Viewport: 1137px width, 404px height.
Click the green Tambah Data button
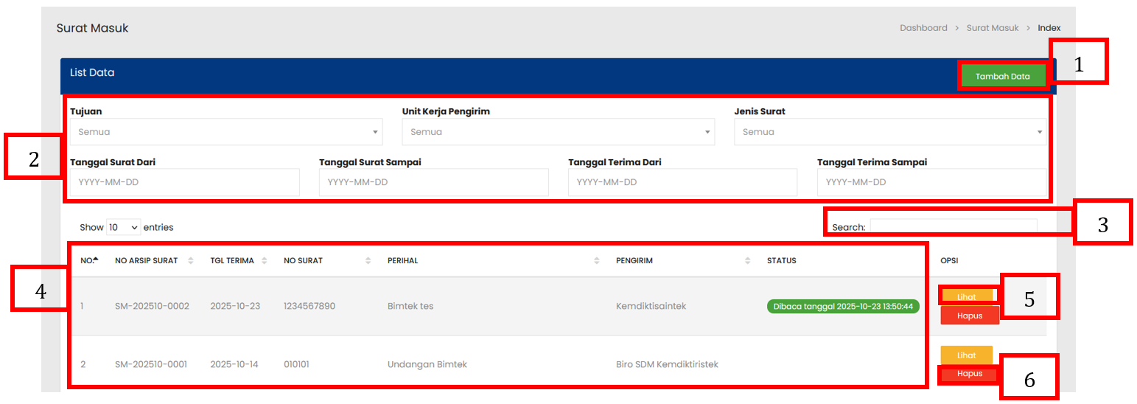(1002, 76)
